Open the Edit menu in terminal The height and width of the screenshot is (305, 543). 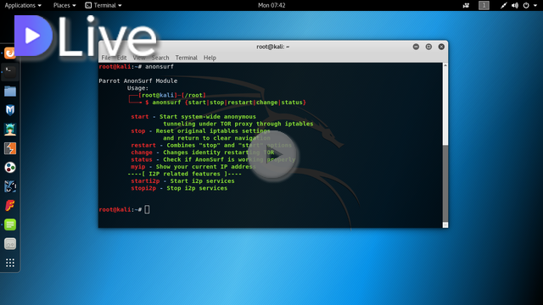click(x=121, y=58)
